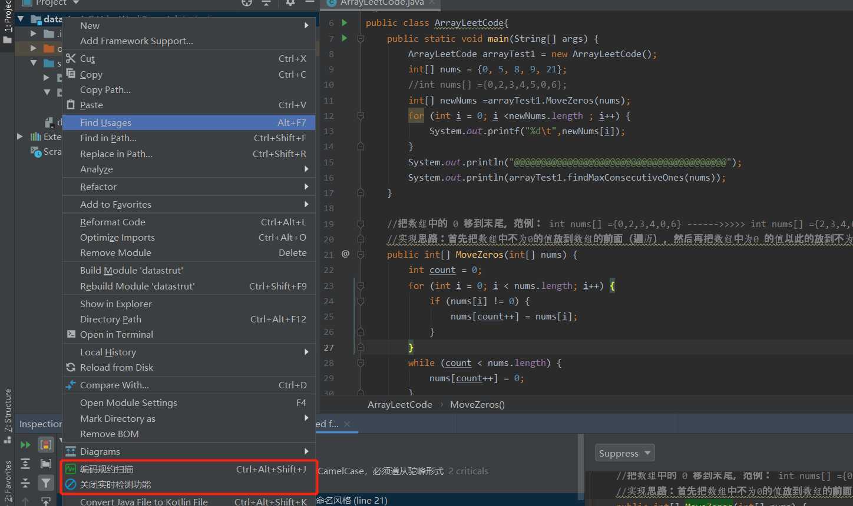Click the blue 关闭实时检测功能 prohibit icon
Image resolution: width=853 pixels, height=506 pixels.
pos(71,484)
